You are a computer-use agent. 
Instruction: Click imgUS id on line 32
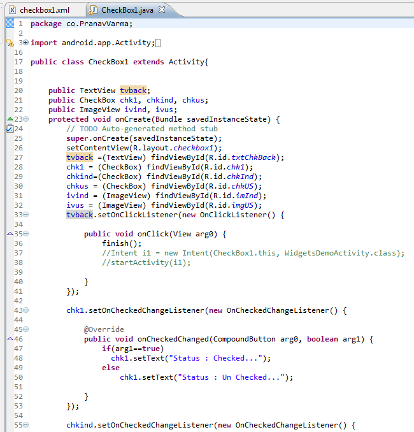[x=243, y=205]
